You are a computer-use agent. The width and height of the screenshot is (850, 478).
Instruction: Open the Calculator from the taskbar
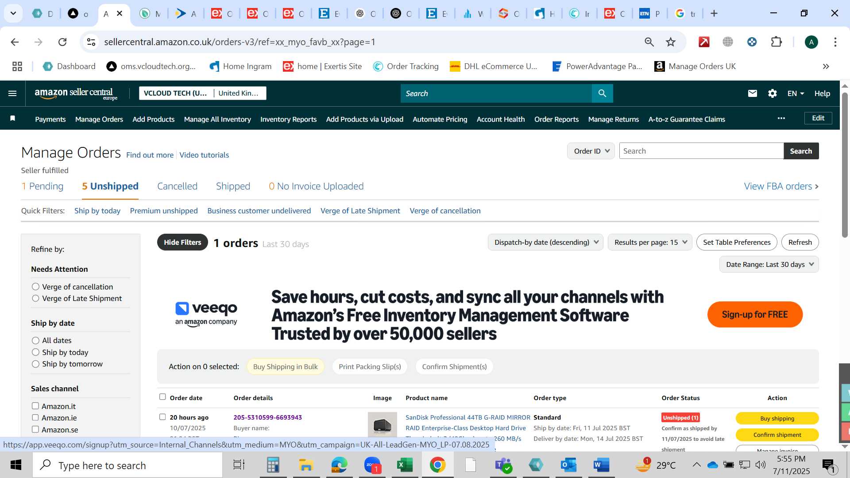pos(273,465)
